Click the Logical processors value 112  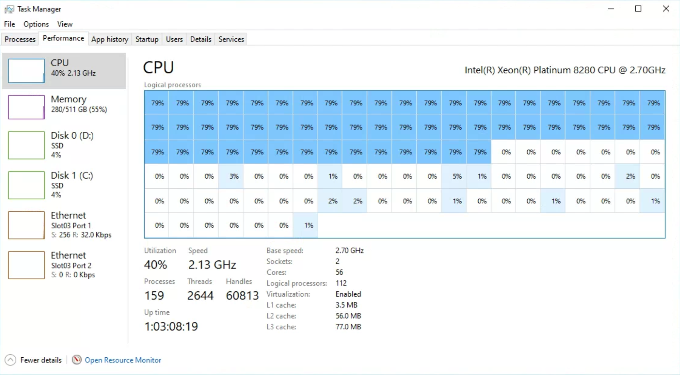click(x=341, y=283)
